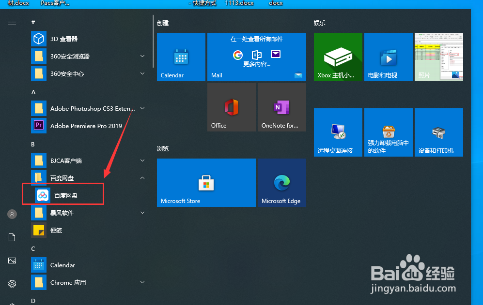This screenshot has width=483, height=305.
Task: Launch the Microsoft Edge tile
Action: 282,183
